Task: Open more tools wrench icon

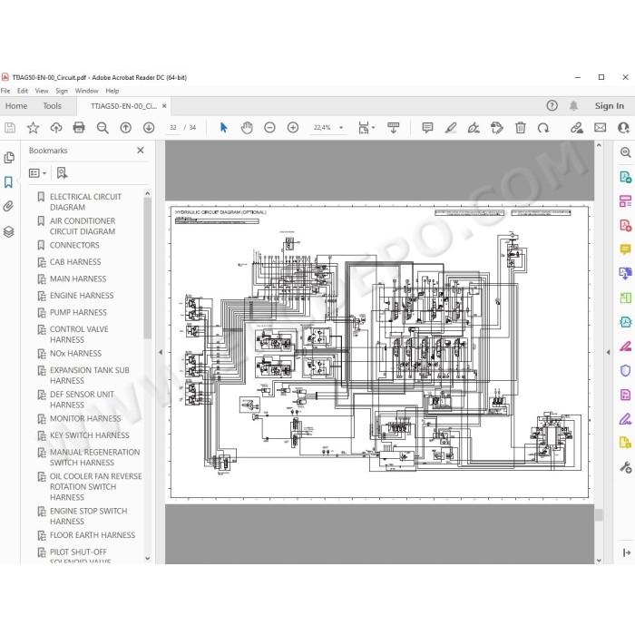Action: click(x=625, y=467)
